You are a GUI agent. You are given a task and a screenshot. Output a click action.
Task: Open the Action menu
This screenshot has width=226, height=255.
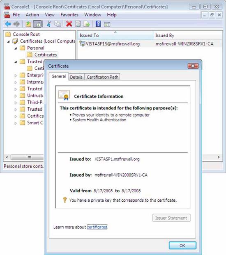click(32, 15)
